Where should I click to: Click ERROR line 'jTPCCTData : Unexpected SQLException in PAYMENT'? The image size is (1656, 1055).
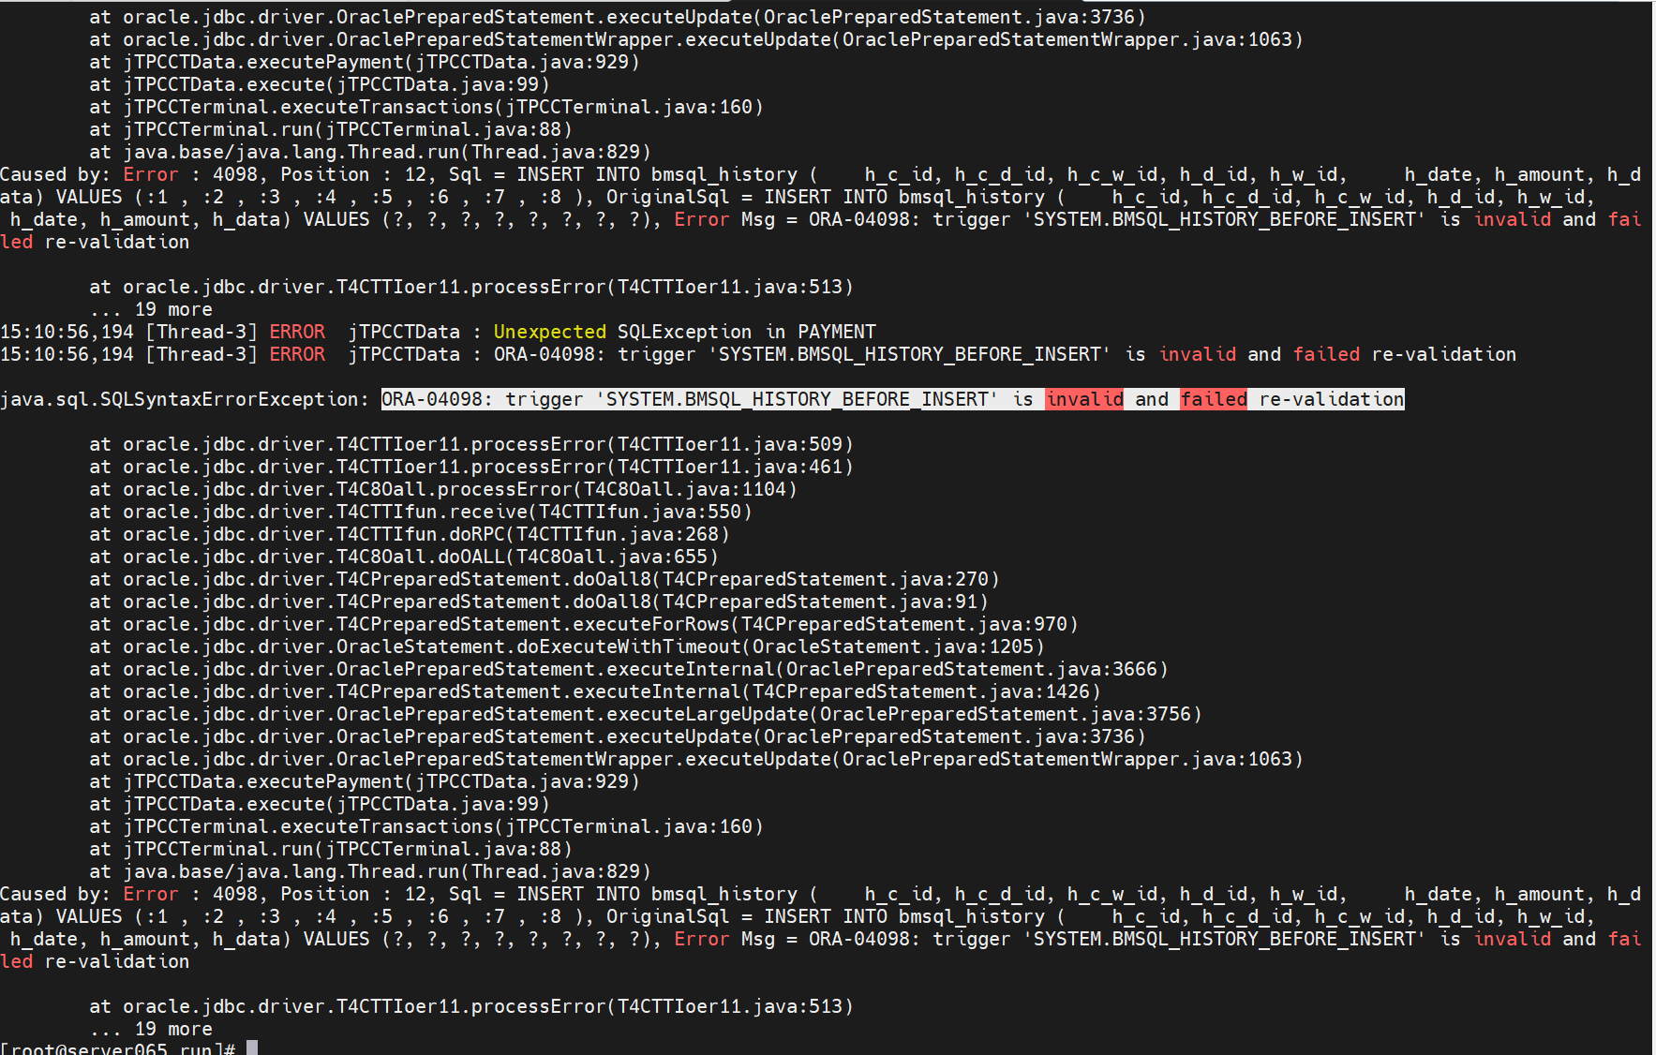coord(438,332)
